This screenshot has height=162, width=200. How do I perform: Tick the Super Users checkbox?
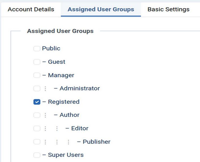click(x=37, y=155)
